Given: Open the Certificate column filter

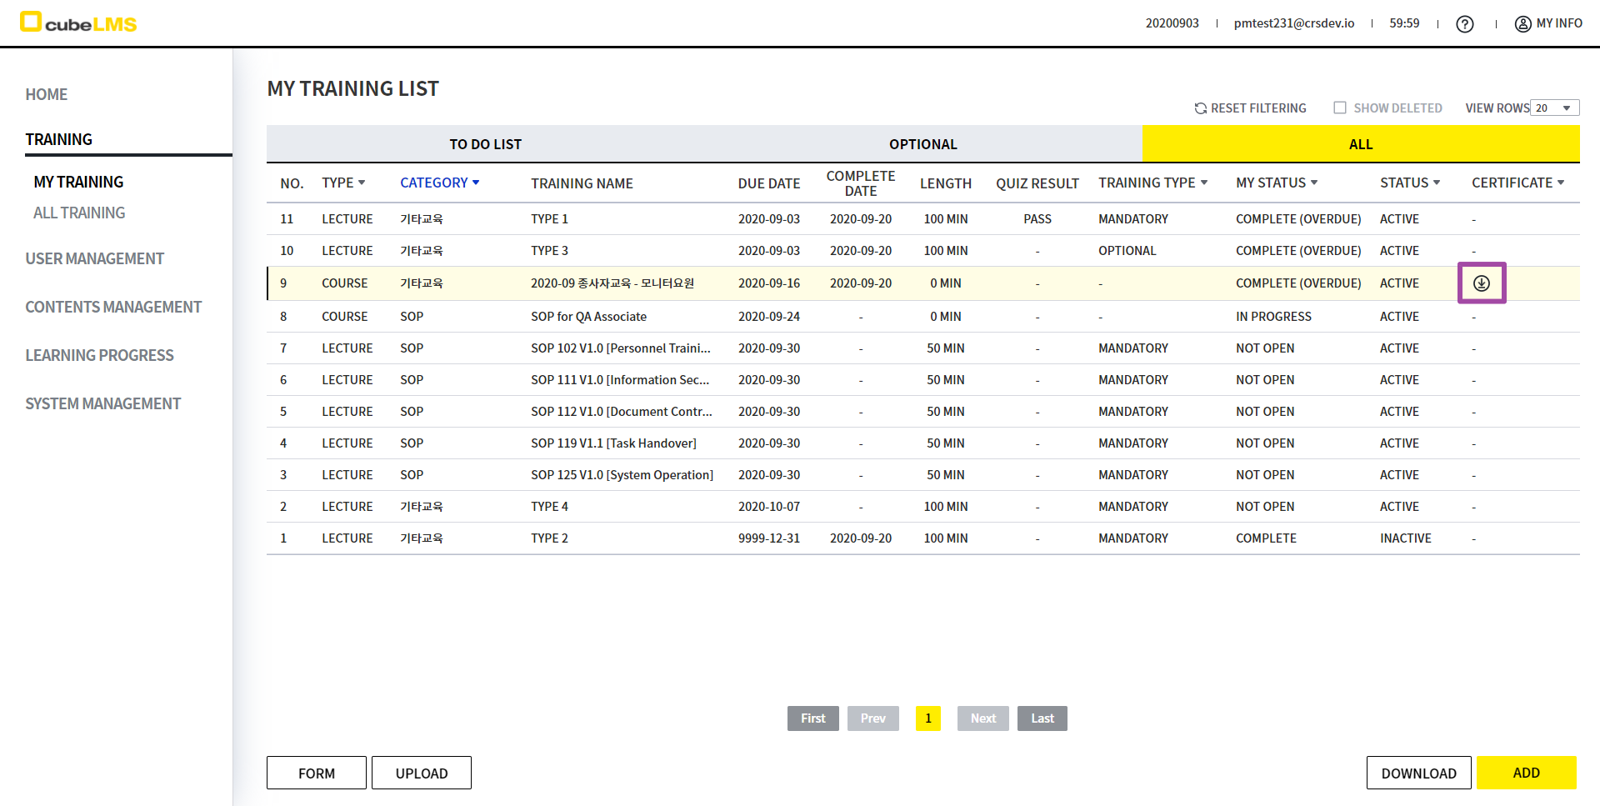Looking at the screenshot, I should [1560, 183].
